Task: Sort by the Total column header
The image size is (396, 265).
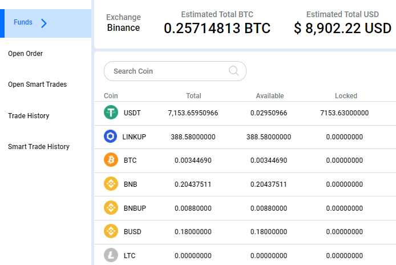Action: point(193,96)
